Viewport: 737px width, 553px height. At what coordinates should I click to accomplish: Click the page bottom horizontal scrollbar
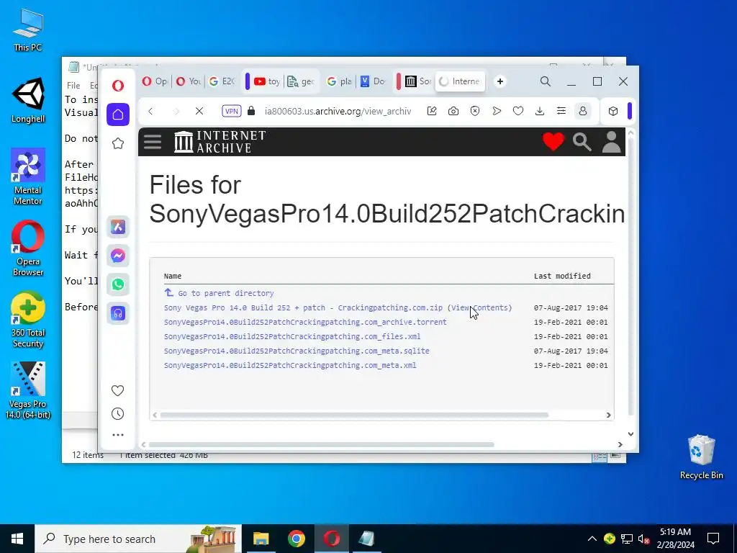(321, 444)
